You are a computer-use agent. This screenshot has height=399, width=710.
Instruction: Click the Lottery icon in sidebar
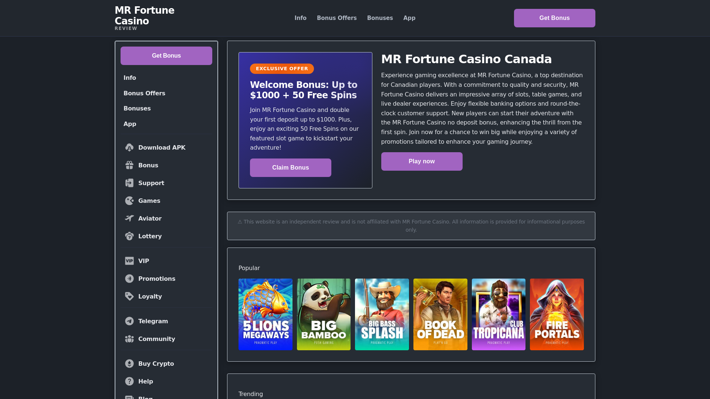point(129,236)
